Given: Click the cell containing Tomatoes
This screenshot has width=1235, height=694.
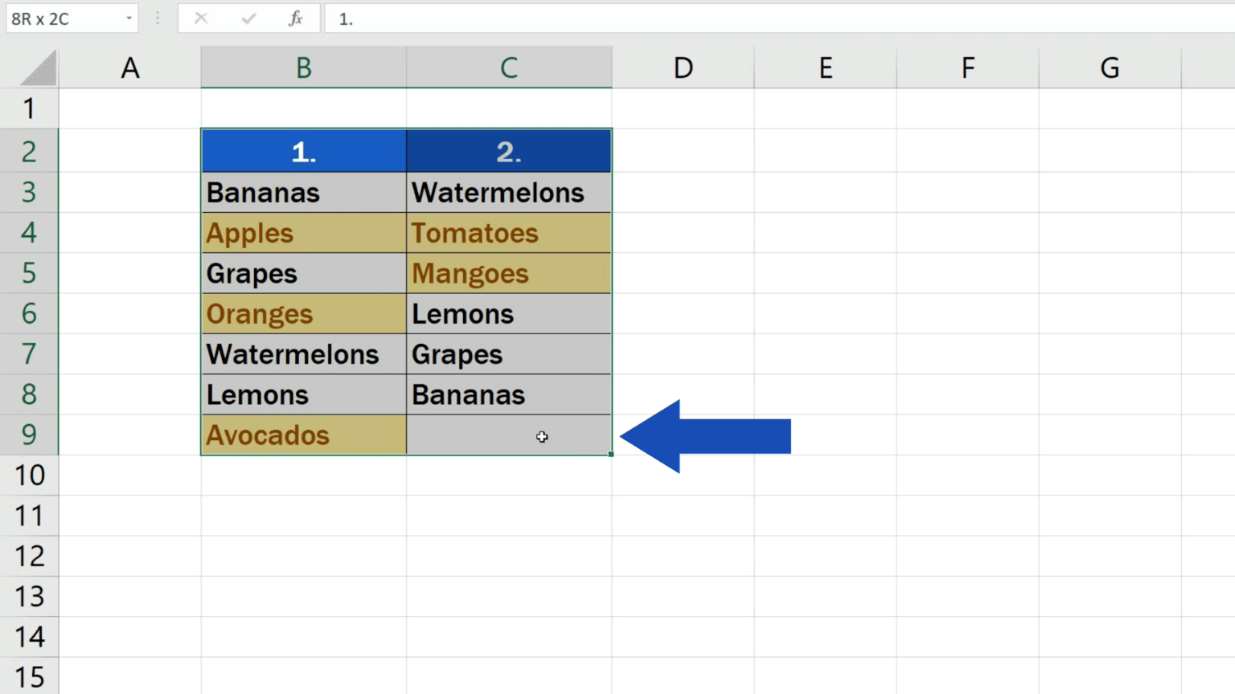Looking at the screenshot, I should pyautogui.click(x=509, y=233).
